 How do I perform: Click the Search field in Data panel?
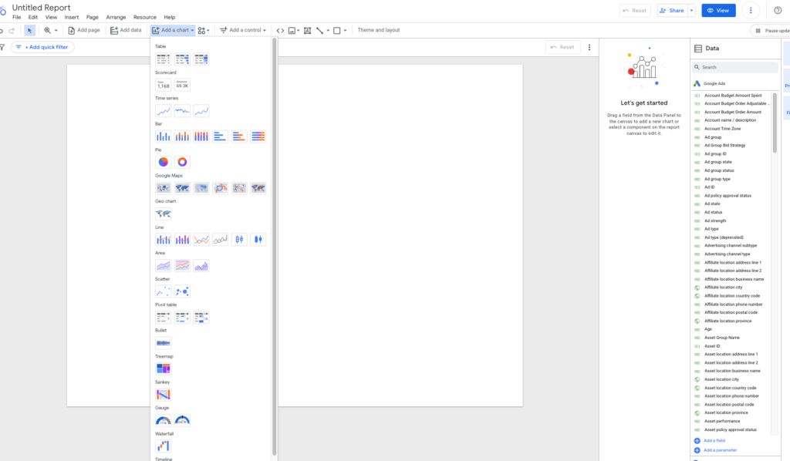(x=735, y=67)
